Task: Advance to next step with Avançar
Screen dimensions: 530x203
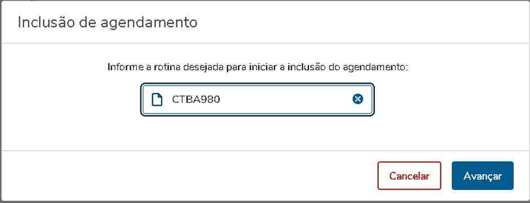Action: [482, 175]
